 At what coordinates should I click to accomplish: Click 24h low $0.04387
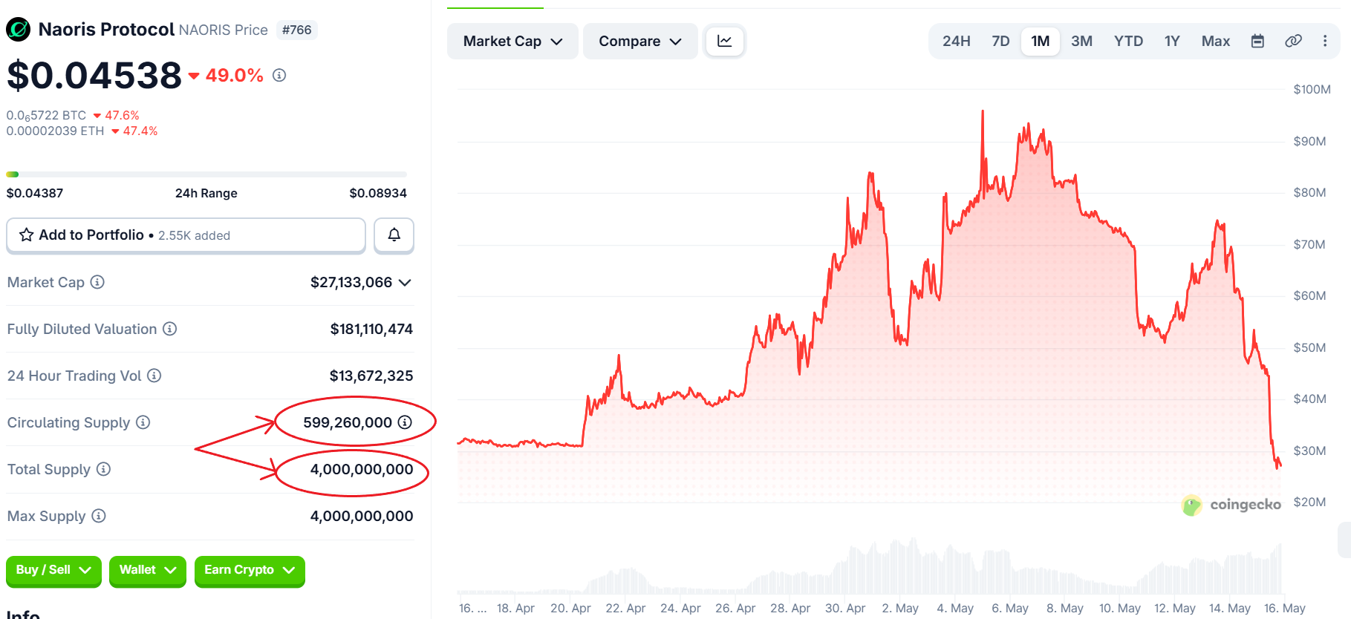(35, 193)
